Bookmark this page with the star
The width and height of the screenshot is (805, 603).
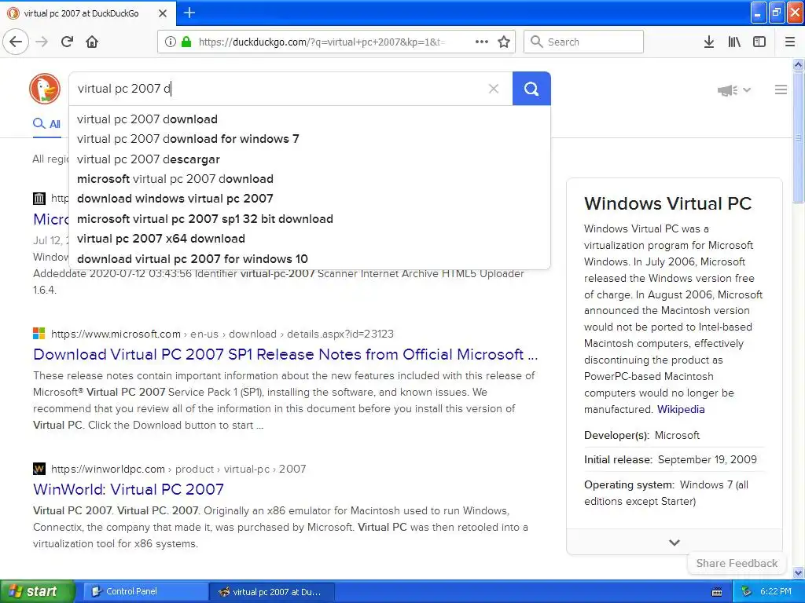(x=504, y=42)
